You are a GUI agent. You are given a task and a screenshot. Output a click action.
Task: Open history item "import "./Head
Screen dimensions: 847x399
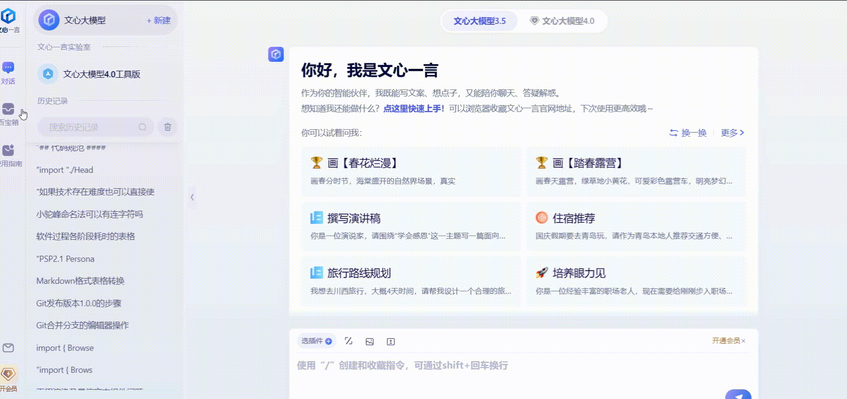tap(65, 170)
